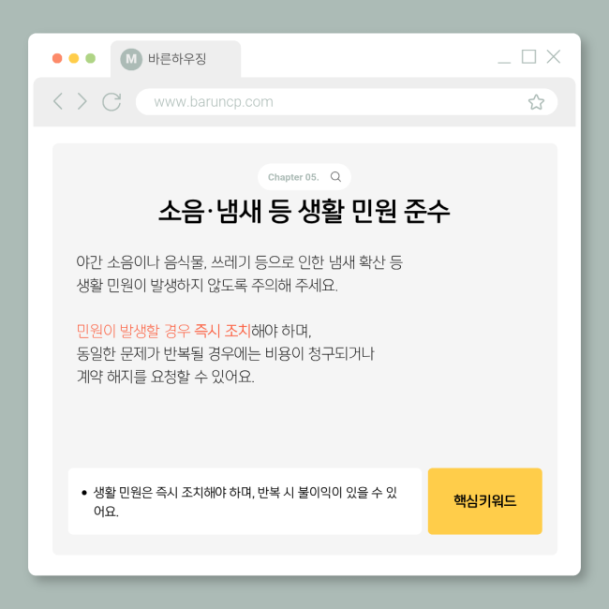Click the green traffic light dot
The image size is (609, 609).
coord(91,58)
